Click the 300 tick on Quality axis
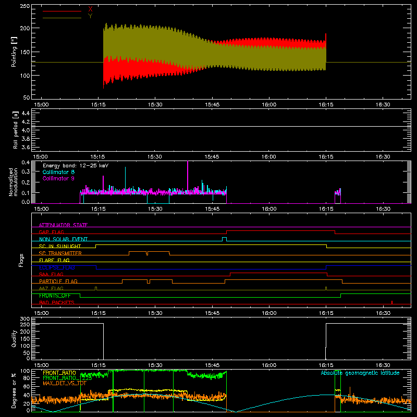The height and width of the screenshot is (417, 417). [25, 319]
